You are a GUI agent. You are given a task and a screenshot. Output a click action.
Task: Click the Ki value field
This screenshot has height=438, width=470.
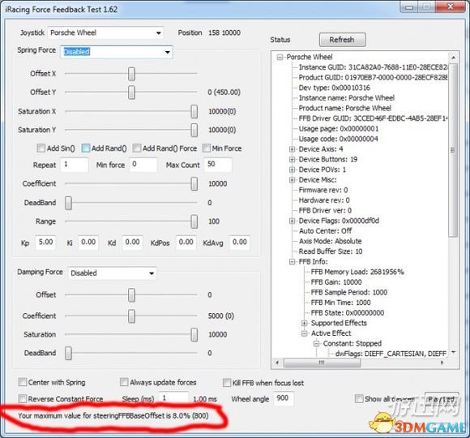pyautogui.click(x=88, y=243)
